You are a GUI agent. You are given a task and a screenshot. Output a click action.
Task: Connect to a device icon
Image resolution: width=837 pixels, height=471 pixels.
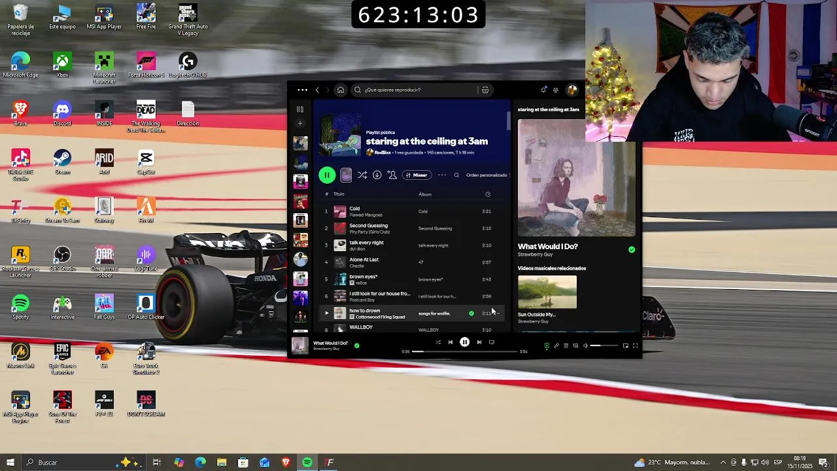[x=575, y=345]
